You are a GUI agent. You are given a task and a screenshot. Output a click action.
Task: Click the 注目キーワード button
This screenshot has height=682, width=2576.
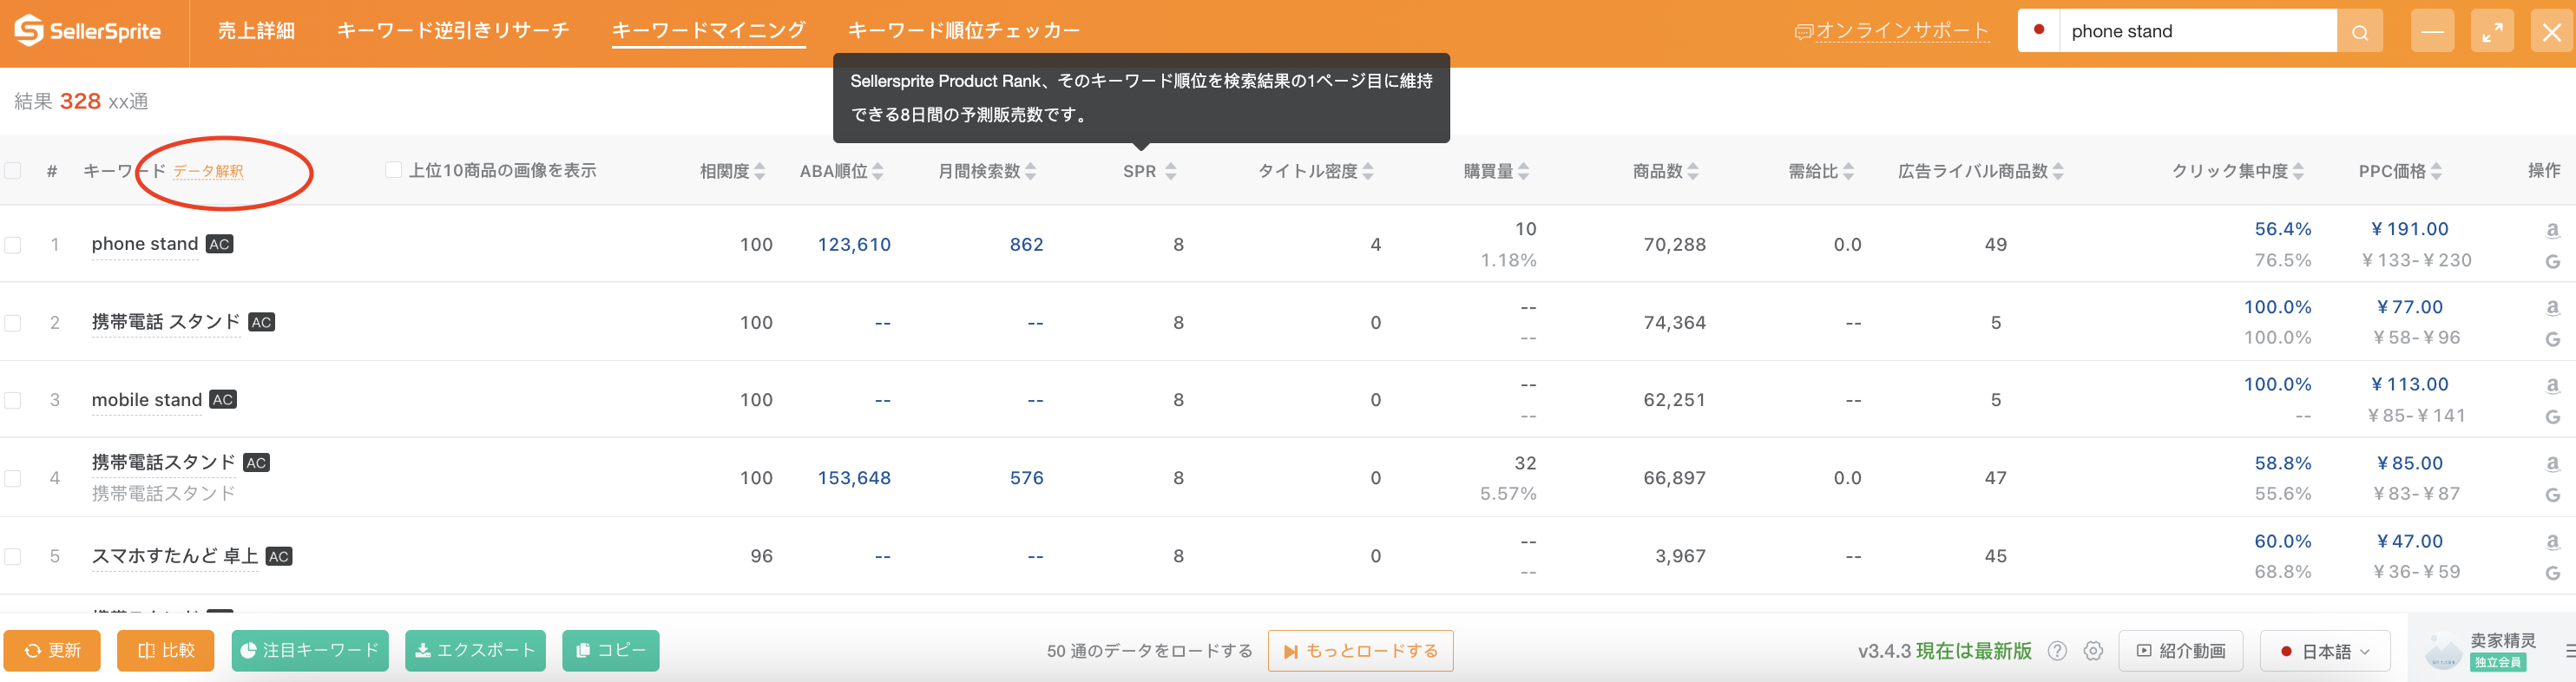click(310, 651)
